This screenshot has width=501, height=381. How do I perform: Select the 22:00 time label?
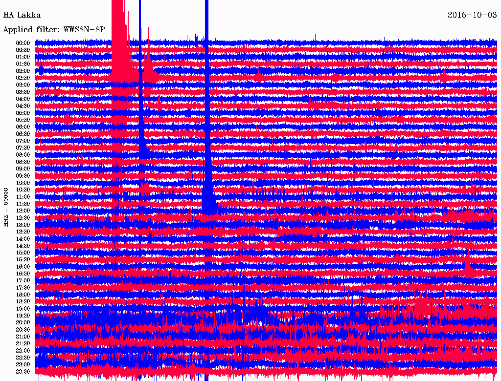click(x=23, y=350)
